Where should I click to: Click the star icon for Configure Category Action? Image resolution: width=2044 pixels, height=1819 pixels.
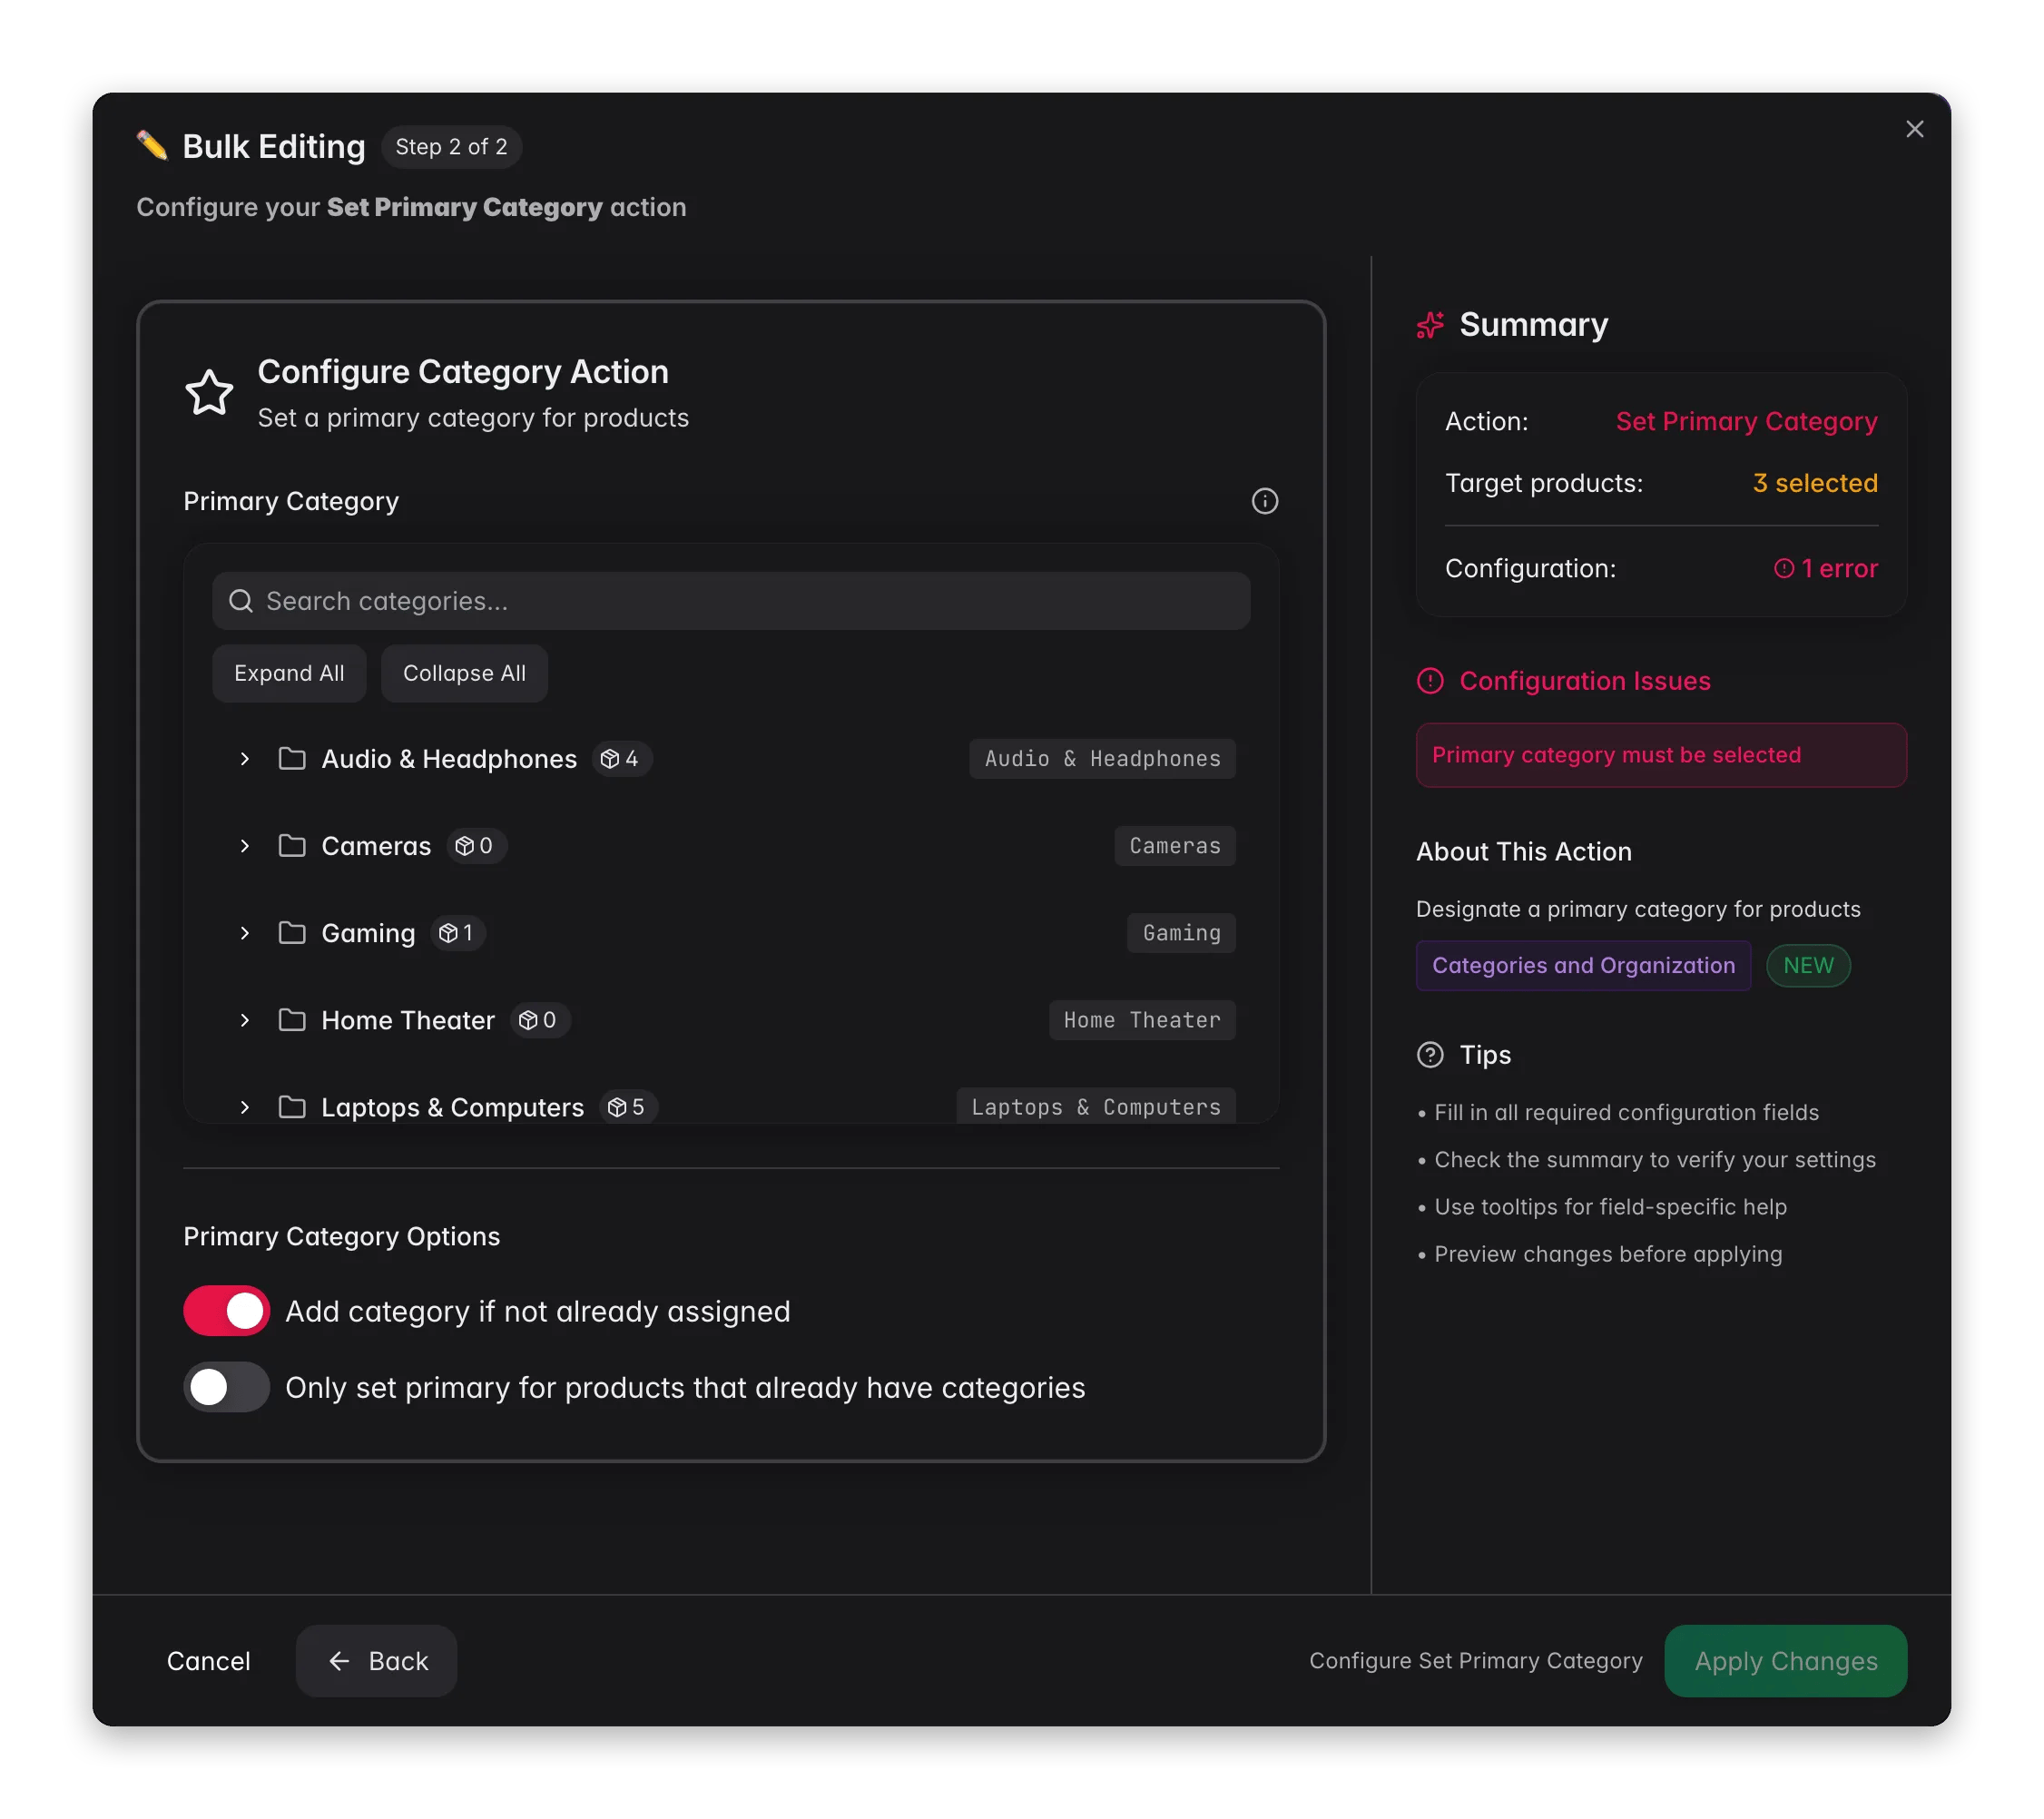click(209, 392)
